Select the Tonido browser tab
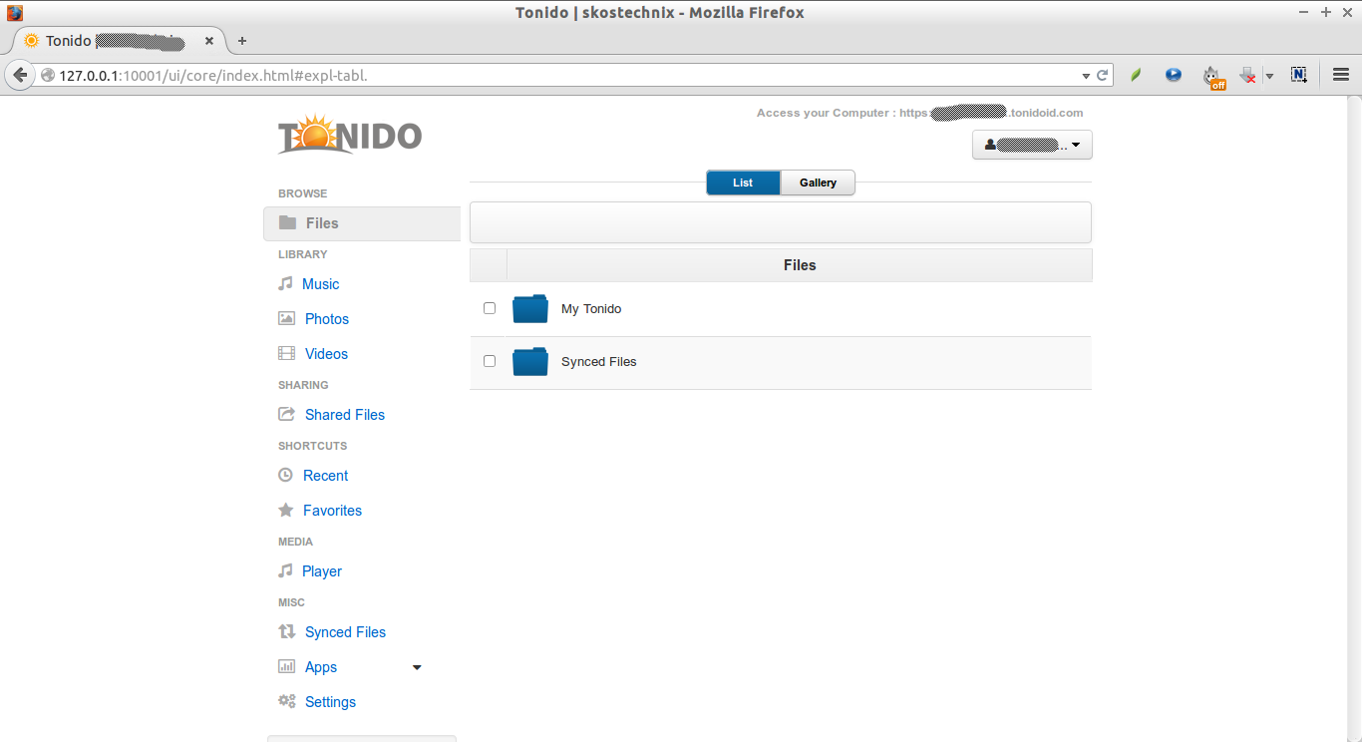 (119, 41)
